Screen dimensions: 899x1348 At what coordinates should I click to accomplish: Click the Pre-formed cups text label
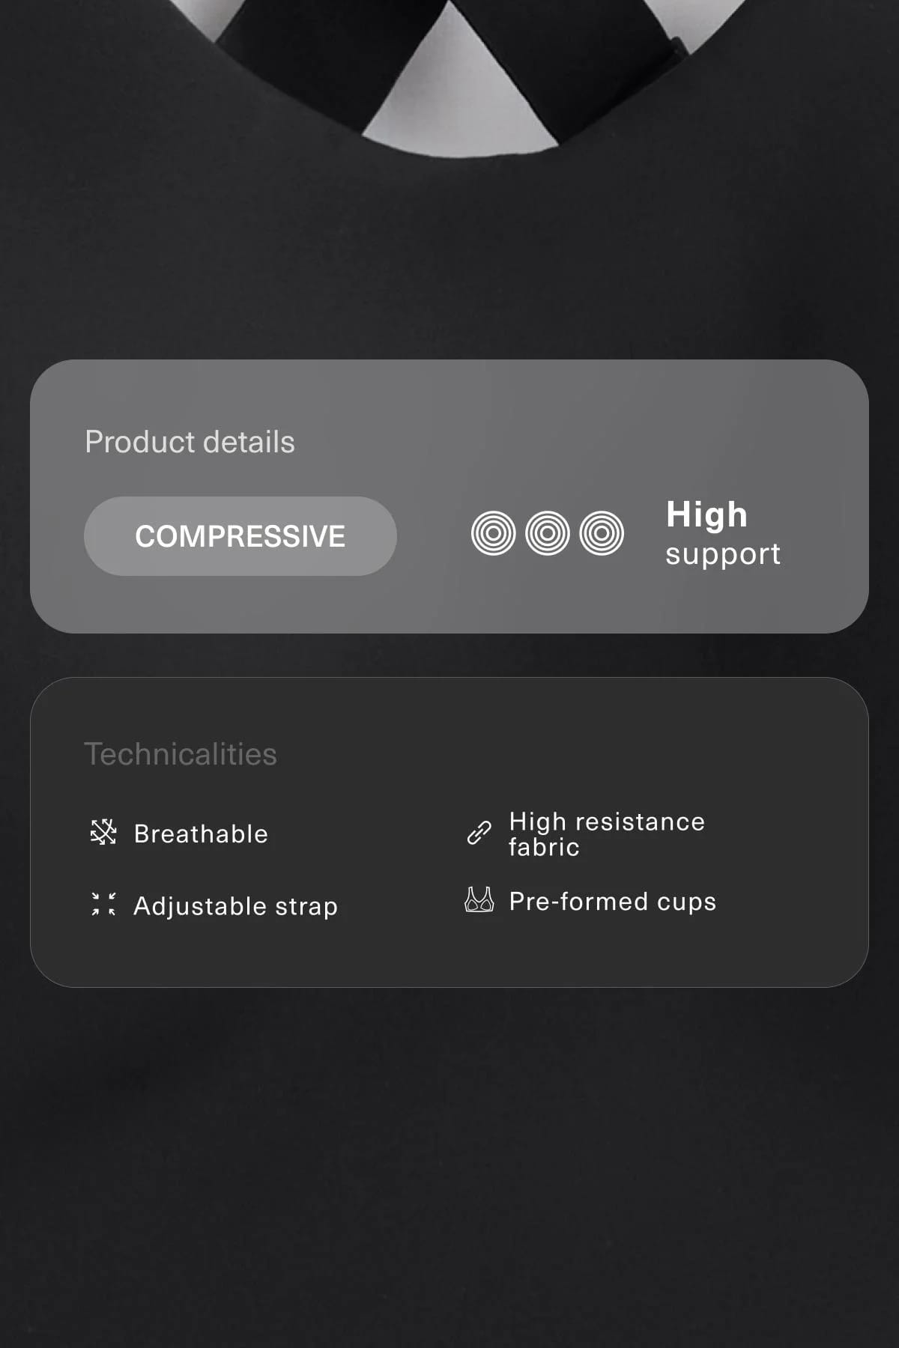tap(613, 902)
